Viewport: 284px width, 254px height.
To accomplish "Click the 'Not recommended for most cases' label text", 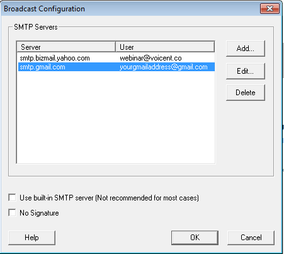I will pyautogui.click(x=147, y=198).
